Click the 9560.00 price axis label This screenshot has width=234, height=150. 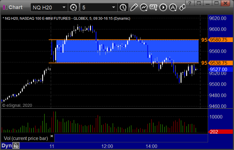pyautogui.click(x=218, y=51)
